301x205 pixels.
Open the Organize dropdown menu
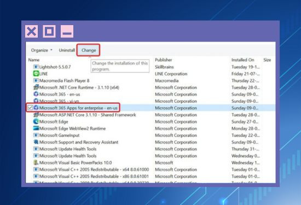pyautogui.click(x=42, y=50)
